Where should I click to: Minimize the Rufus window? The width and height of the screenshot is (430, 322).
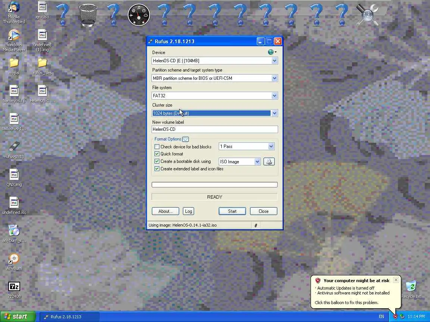coord(261,41)
